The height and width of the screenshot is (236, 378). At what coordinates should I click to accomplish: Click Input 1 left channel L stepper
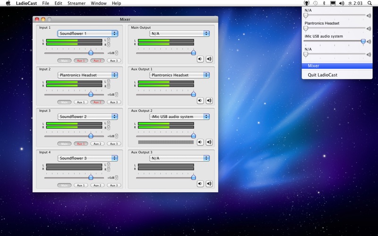pos(109,40)
